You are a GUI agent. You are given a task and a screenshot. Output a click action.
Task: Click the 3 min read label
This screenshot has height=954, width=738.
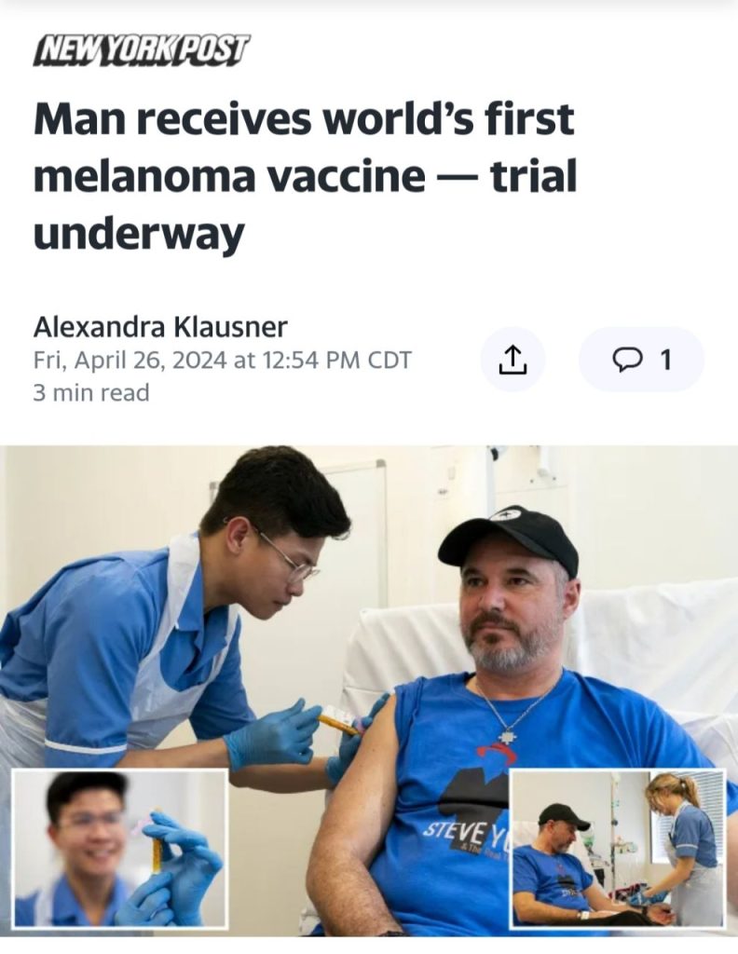[x=90, y=392]
